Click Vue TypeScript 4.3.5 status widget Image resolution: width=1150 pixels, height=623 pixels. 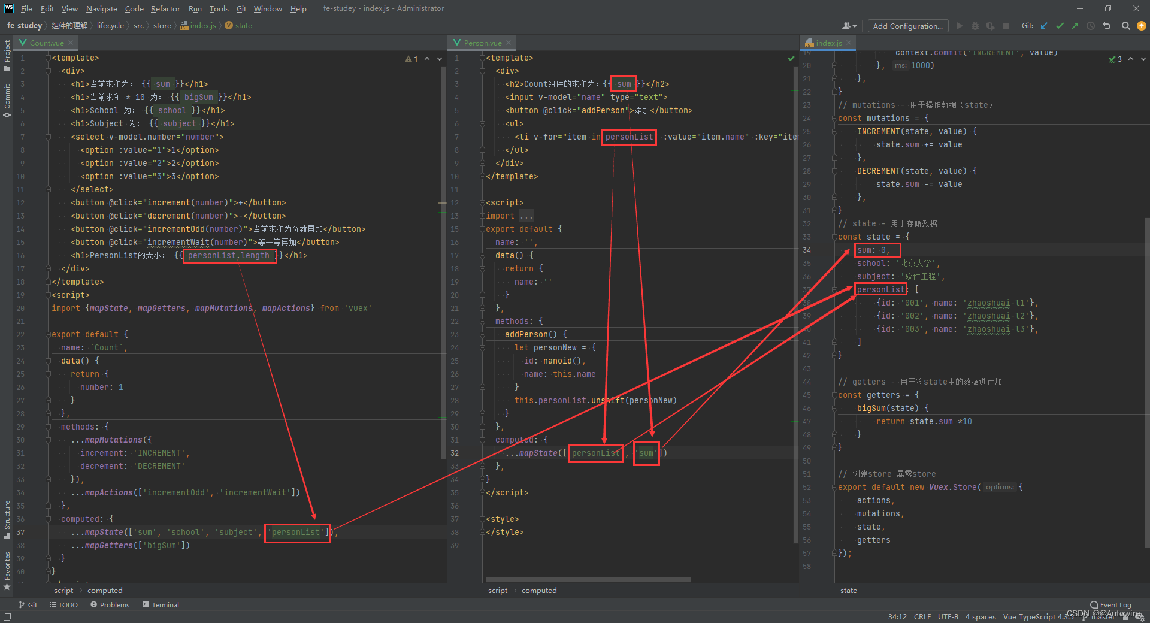click(x=1038, y=616)
